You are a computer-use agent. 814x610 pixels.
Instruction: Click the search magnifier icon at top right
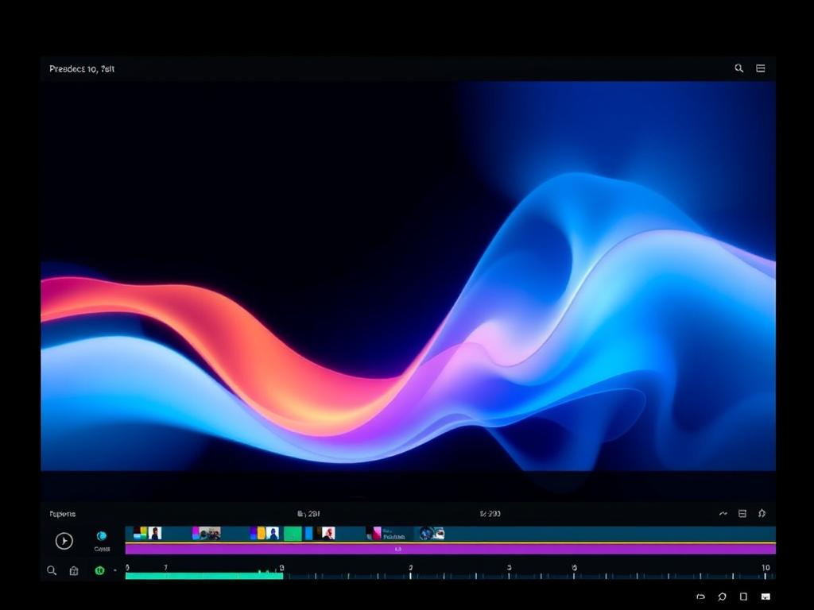pyautogui.click(x=738, y=68)
